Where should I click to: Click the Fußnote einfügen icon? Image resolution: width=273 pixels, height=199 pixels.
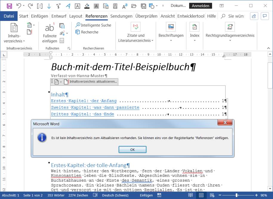tap(50, 28)
